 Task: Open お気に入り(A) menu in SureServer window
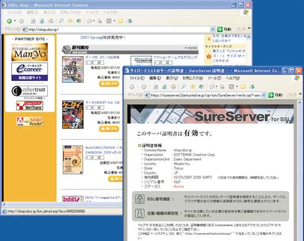click(193, 78)
